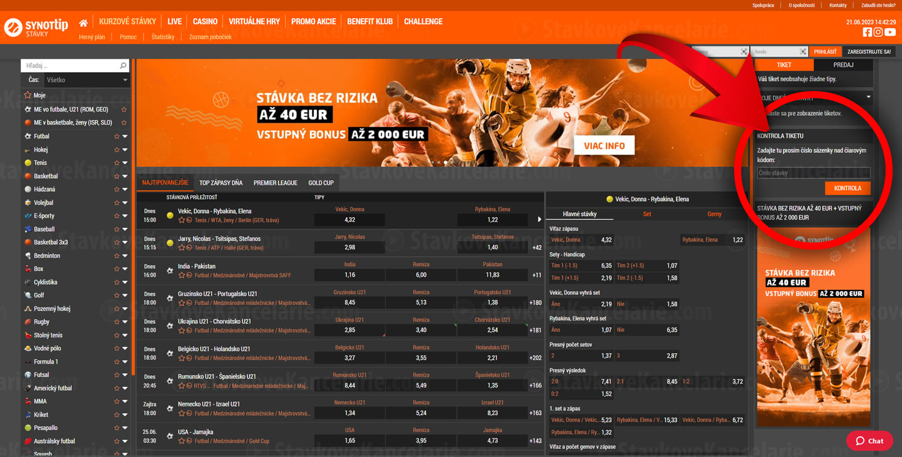Expand the Futbal category arrow
902x457 pixels.
pyautogui.click(x=125, y=136)
